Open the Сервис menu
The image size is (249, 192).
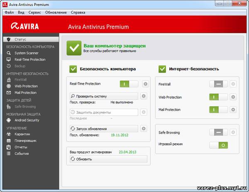pyautogui.click(x=34, y=12)
